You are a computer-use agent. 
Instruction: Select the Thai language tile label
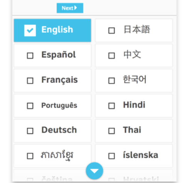point(132,130)
